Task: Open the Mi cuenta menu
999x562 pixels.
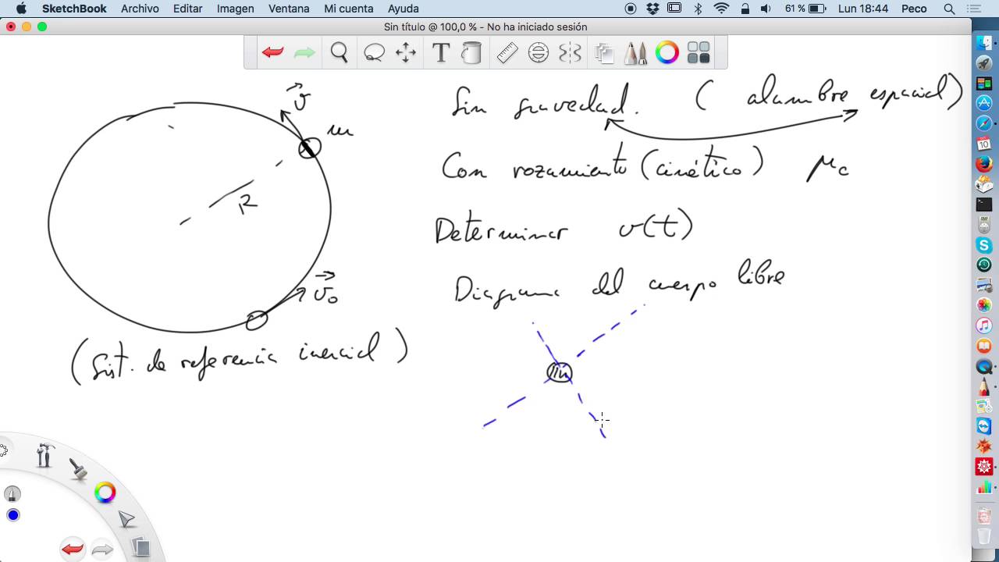Action: [348, 9]
